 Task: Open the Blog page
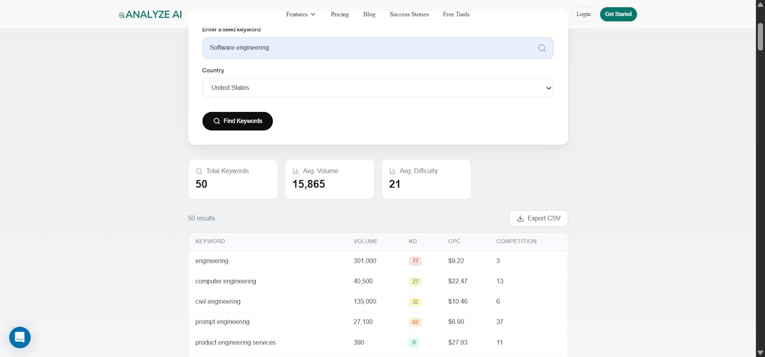coord(369,14)
